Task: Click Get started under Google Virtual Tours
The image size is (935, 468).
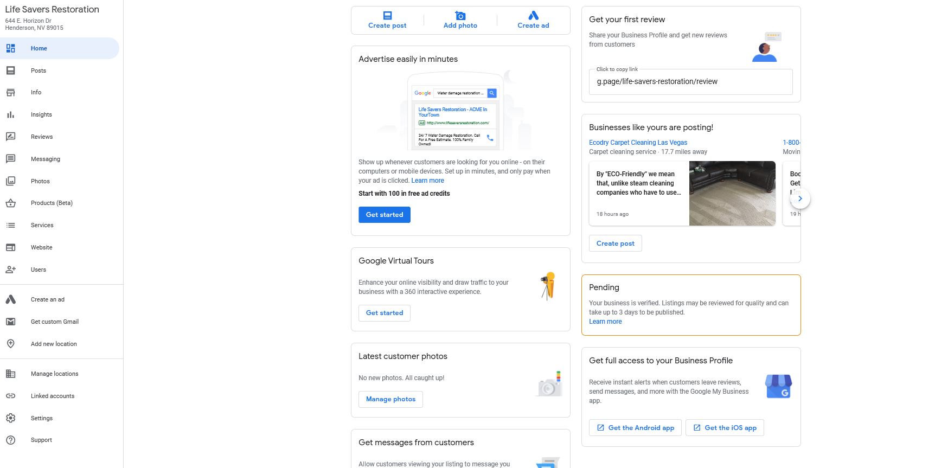Action: 385,313
